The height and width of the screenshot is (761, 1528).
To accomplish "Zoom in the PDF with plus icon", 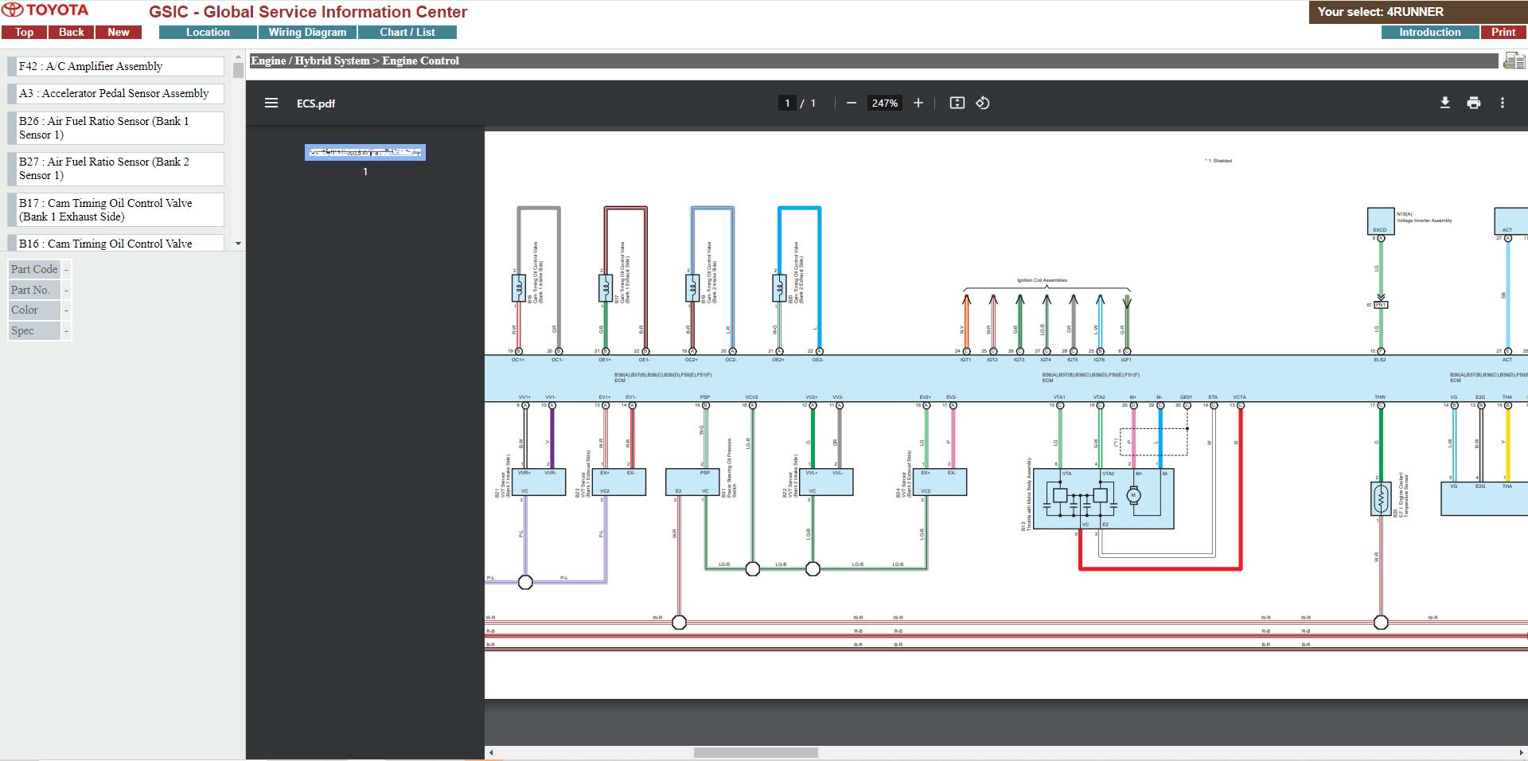I will coord(918,103).
